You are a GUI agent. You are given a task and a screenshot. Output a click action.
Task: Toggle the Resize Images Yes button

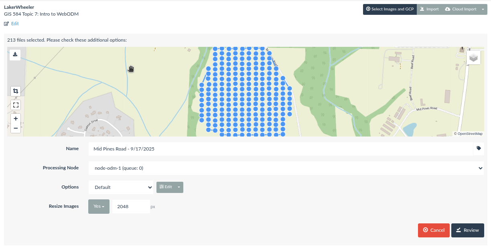pyautogui.click(x=99, y=207)
